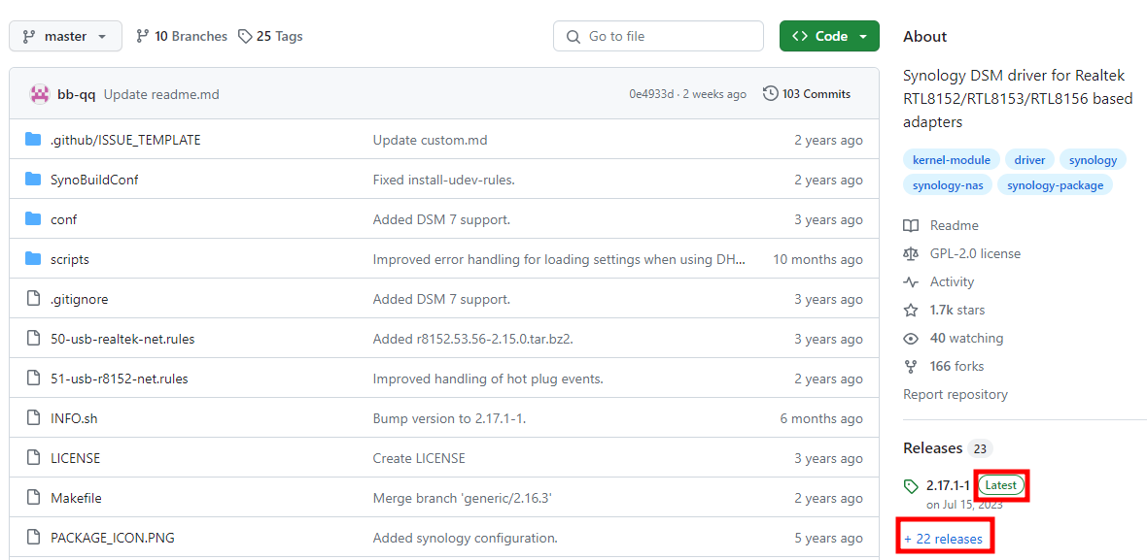Focus the Go to file search field
The width and height of the screenshot is (1147, 560).
(658, 36)
